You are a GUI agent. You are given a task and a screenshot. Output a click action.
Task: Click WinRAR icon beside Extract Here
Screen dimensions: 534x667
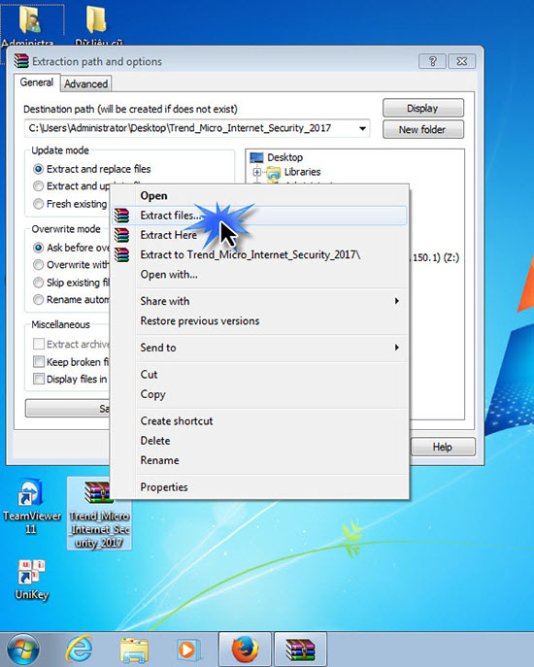(121, 235)
